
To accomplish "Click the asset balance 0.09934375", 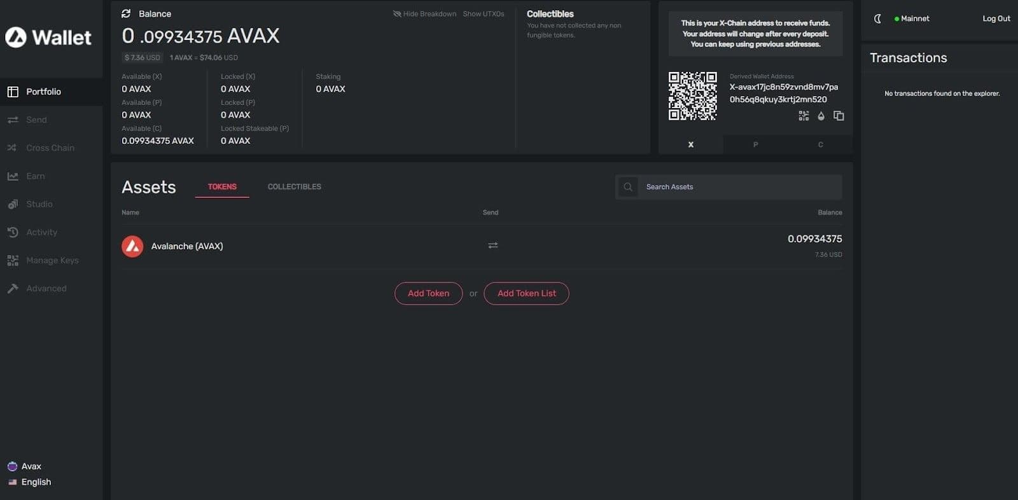I will [815, 239].
